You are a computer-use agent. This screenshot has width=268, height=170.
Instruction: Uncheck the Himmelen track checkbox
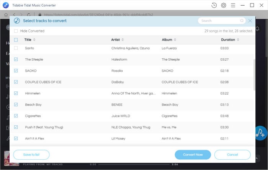point(16,93)
